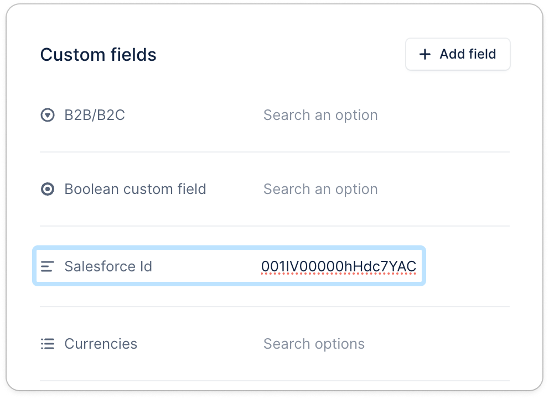Click the Boolean custom field radio icon
549x399 pixels.
pos(48,190)
